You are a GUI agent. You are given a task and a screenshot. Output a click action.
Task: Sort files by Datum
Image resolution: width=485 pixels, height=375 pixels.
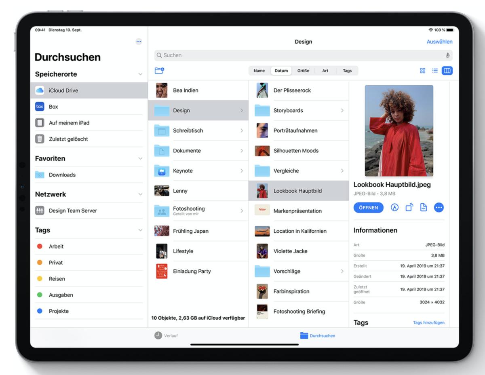281,71
